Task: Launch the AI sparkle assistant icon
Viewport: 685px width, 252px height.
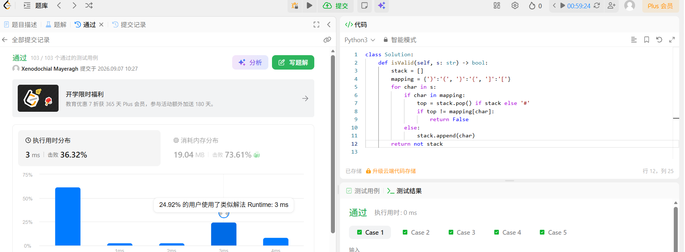Action: pyautogui.click(x=382, y=5)
